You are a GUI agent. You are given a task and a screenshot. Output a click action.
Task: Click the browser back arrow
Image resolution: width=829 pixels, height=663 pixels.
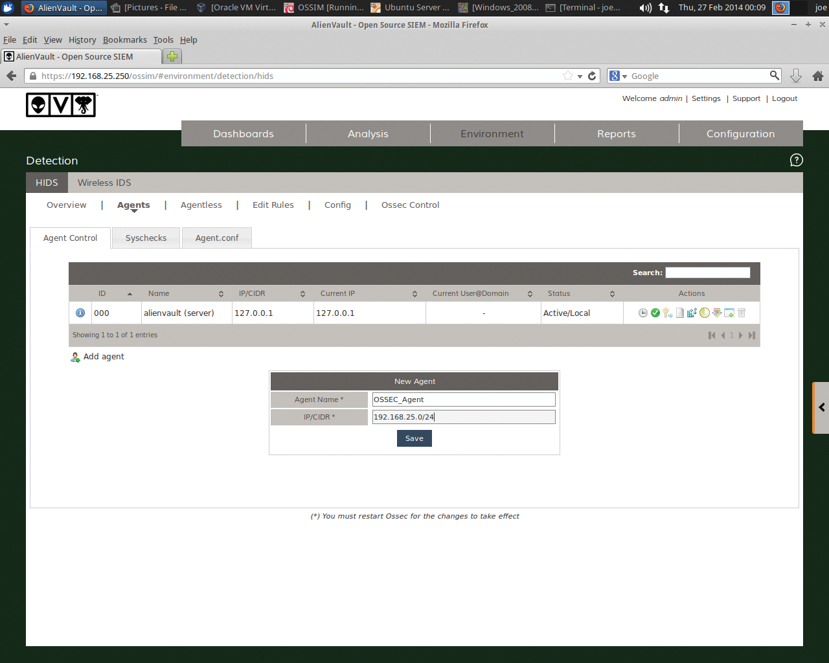(12, 76)
